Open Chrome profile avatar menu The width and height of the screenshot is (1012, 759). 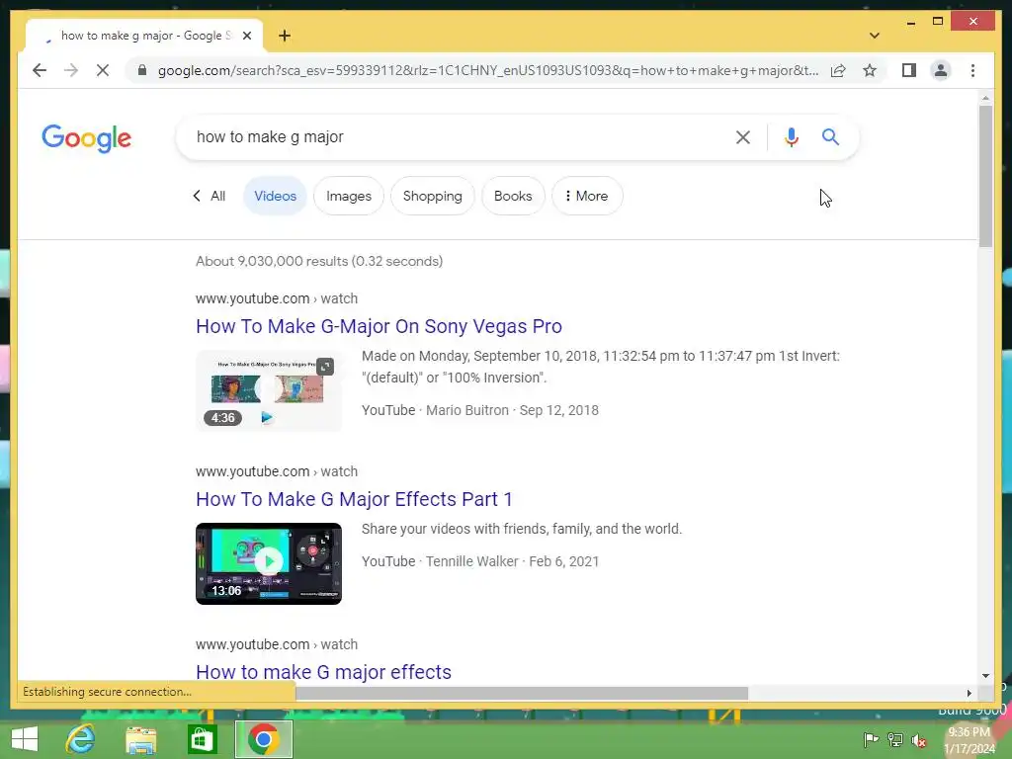941,70
